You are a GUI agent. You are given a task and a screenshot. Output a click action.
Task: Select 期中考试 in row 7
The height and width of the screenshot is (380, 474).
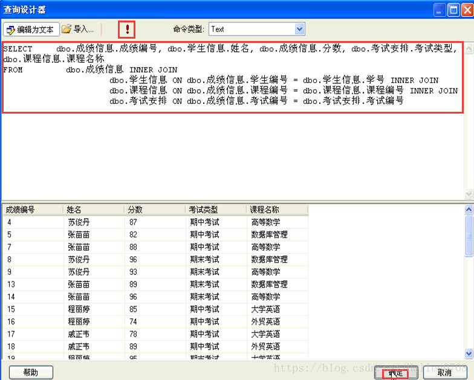tap(216, 247)
